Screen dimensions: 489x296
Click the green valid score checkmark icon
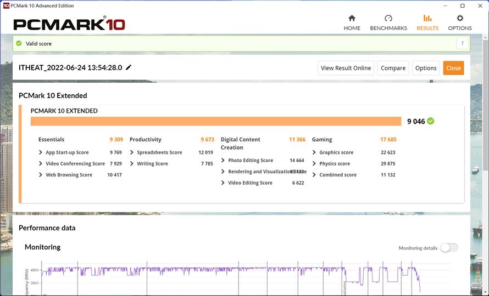pos(19,43)
